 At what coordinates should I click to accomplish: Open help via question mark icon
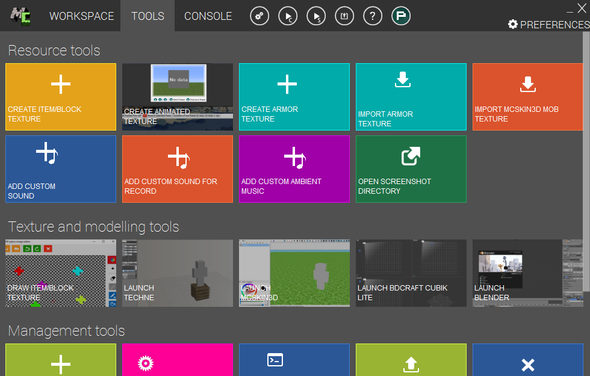[373, 16]
